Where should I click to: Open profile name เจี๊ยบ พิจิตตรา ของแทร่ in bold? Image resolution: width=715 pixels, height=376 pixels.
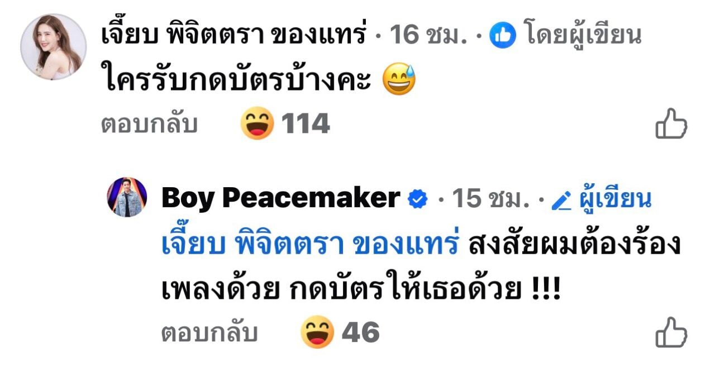pyautogui.click(x=234, y=36)
